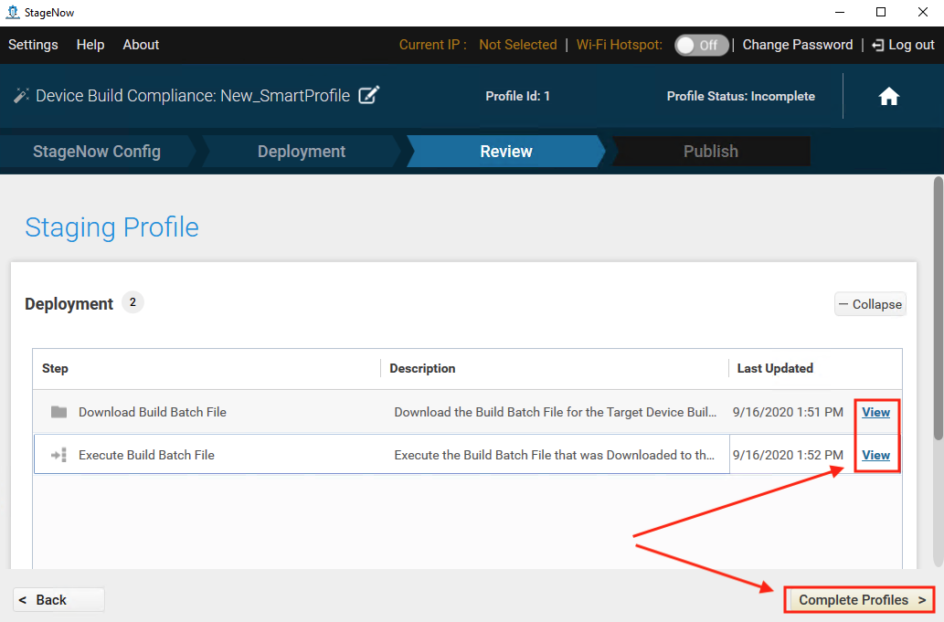Click the folder icon for Download Build Batch File
Image resolution: width=944 pixels, height=622 pixels.
[x=58, y=412]
